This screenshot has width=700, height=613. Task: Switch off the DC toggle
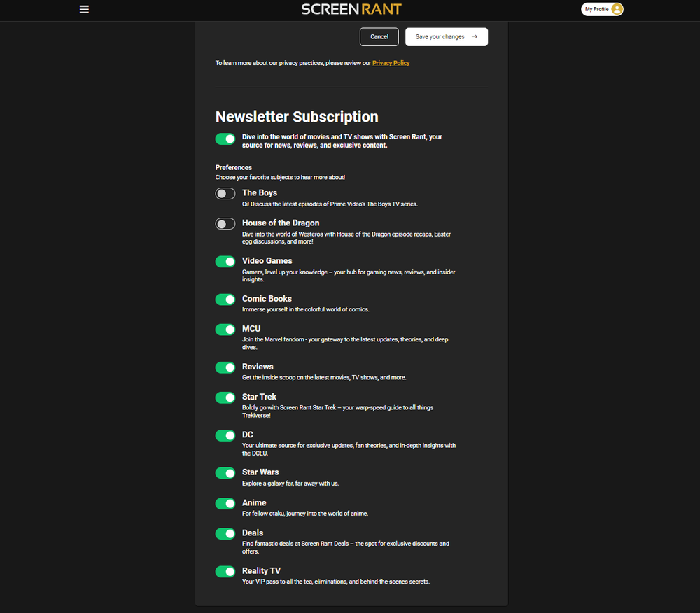pos(225,435)
